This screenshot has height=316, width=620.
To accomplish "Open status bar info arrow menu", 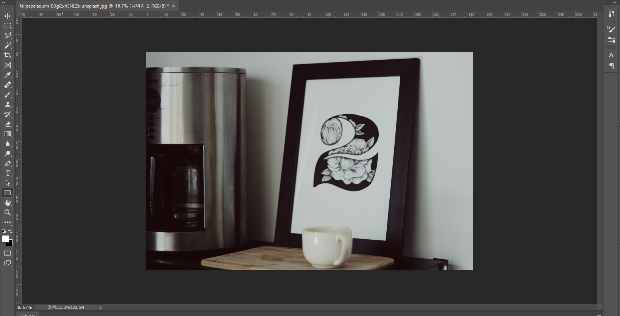I will point(100,308).
